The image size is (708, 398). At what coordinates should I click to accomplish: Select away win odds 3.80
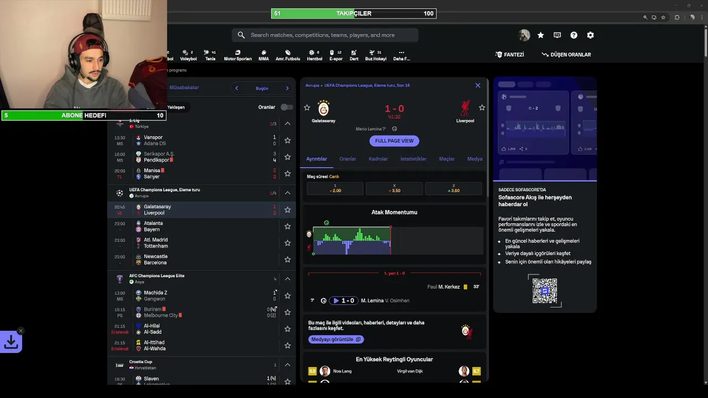point(454,188)
